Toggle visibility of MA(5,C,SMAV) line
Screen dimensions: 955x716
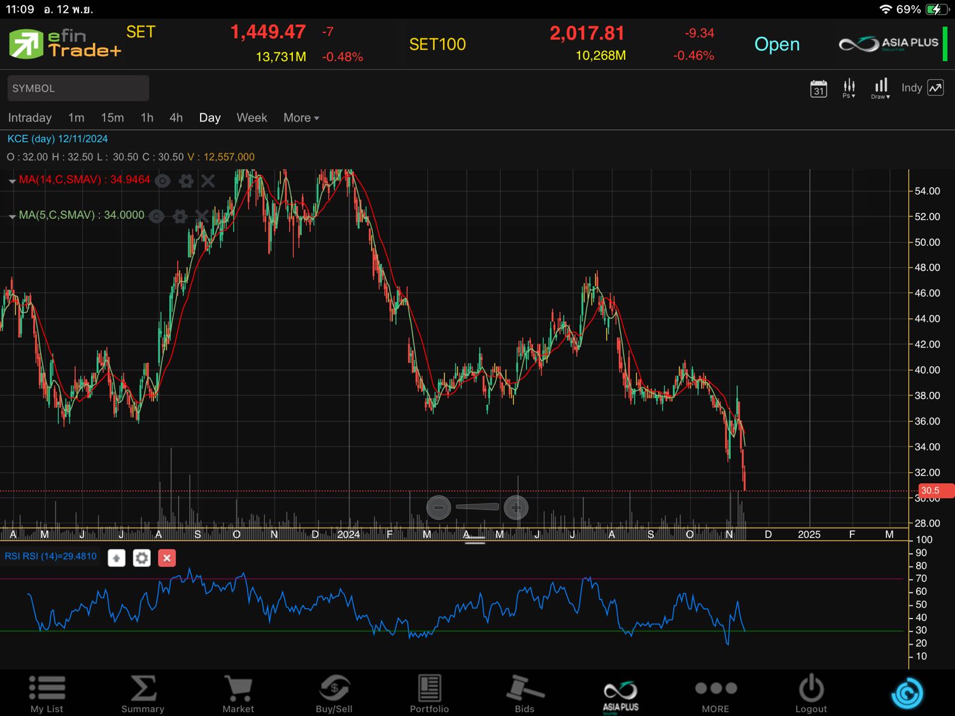[157, 216]
